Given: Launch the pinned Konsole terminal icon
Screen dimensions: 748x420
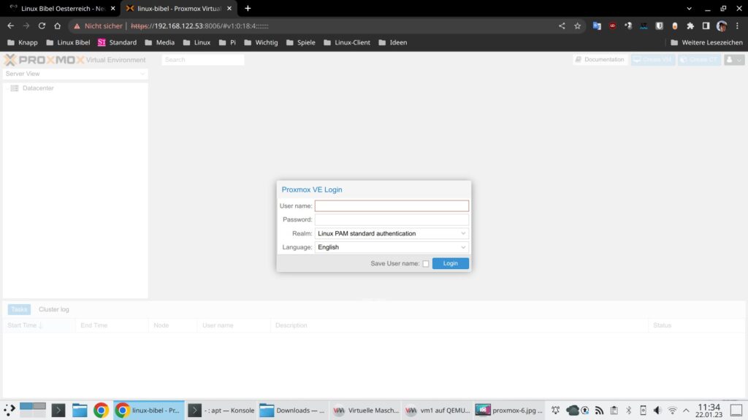Looking at the screenshot, I should [58, 410].
